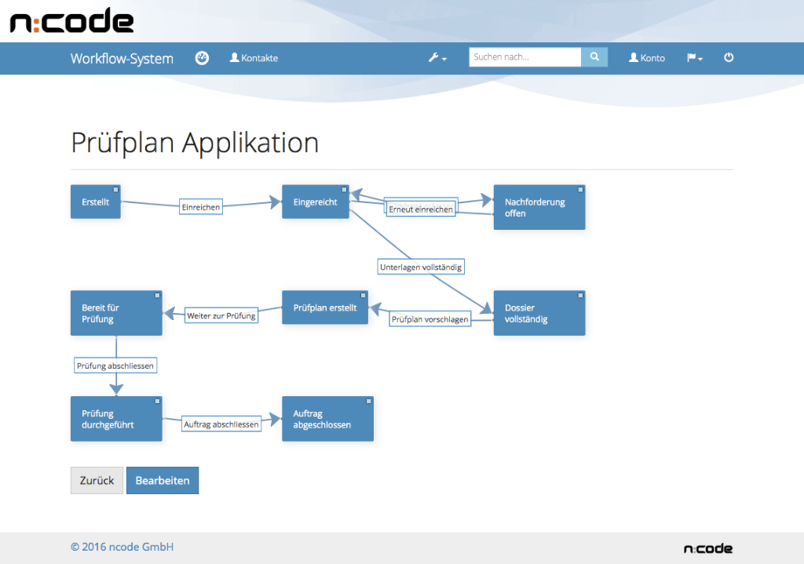Click the Zurück button
The width and height of the screenshot is (804, 564).
(97, 481)
